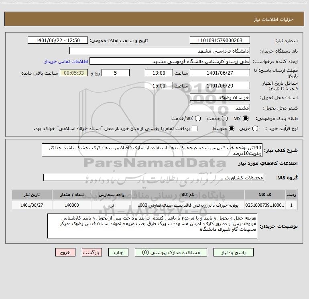Click the quantity cell 140000
309x299 pixels.
72,205
